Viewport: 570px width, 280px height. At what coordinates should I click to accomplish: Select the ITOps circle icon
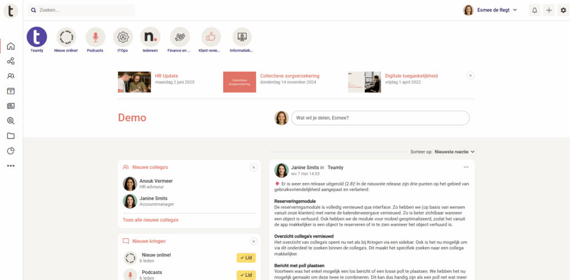point(122,37)
